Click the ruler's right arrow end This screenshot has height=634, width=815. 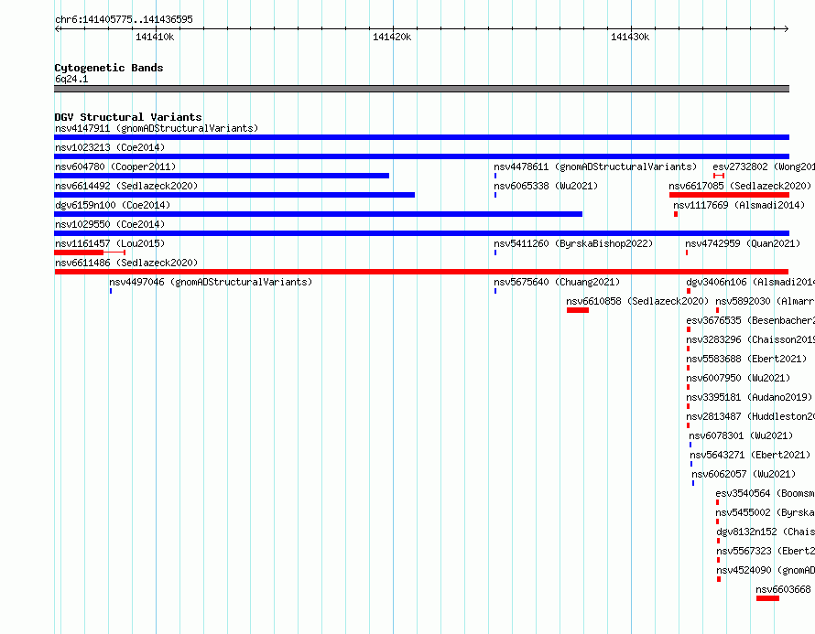point(786,28)
